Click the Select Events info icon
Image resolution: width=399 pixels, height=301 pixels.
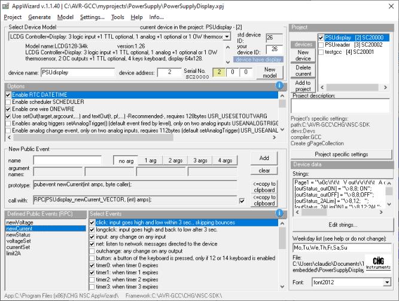[x=279, y=213]
